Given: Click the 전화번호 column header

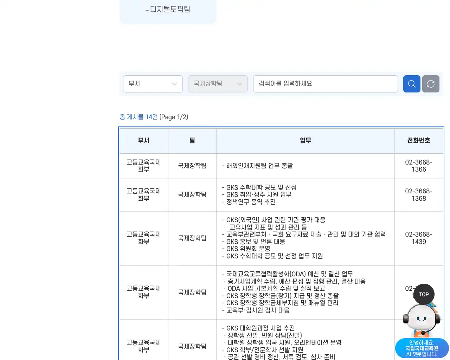Looking at the screenshot, I should [x=419, y=141].
